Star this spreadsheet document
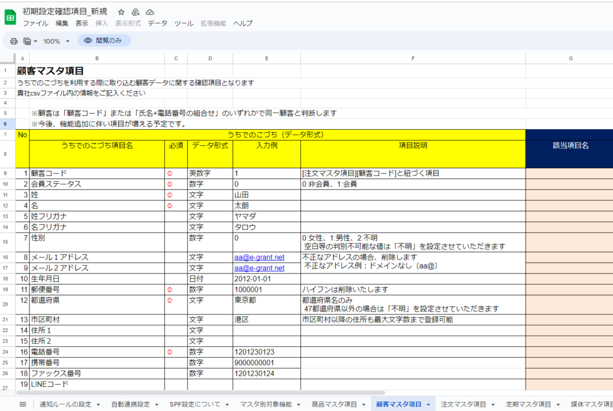Screen dimensions: 613x411 point(122,12)
